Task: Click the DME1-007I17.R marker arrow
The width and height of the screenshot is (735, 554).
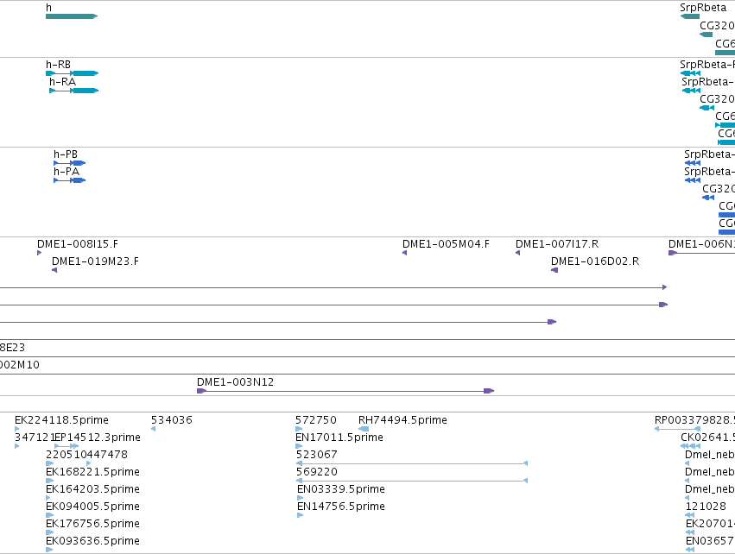Action: pos(517,253)
